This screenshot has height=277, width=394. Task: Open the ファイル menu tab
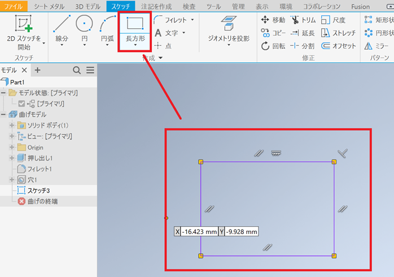point(14,6)
